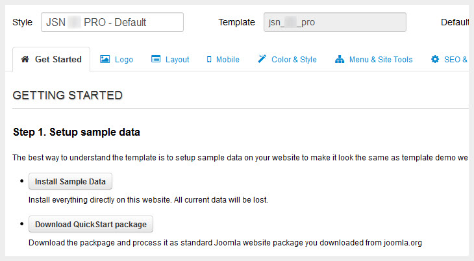
Task: Open the Logo tab
Action: click(x=124, y=60)
